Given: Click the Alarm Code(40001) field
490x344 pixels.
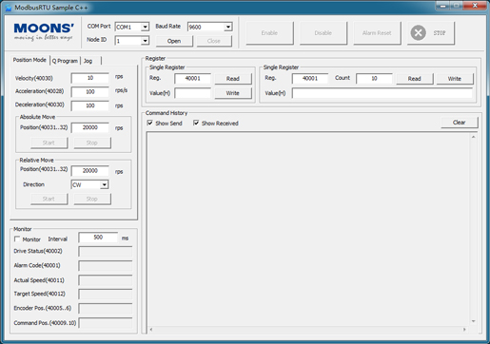Looking at the screenshot, I should click(106, 266).
